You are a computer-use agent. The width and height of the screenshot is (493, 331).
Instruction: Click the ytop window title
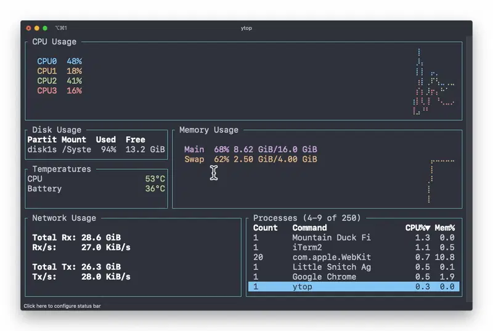tap(246, 28)
